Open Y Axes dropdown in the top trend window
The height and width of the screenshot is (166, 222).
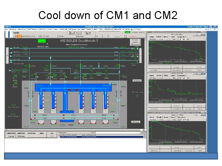point(162,39)
